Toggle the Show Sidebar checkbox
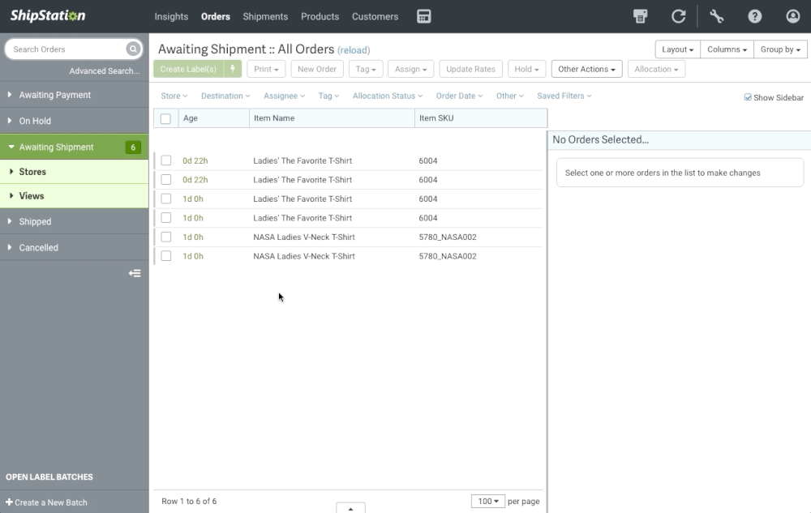Image resolution: width=811 pixels, height=513 pixels. [x=748, y=97]
